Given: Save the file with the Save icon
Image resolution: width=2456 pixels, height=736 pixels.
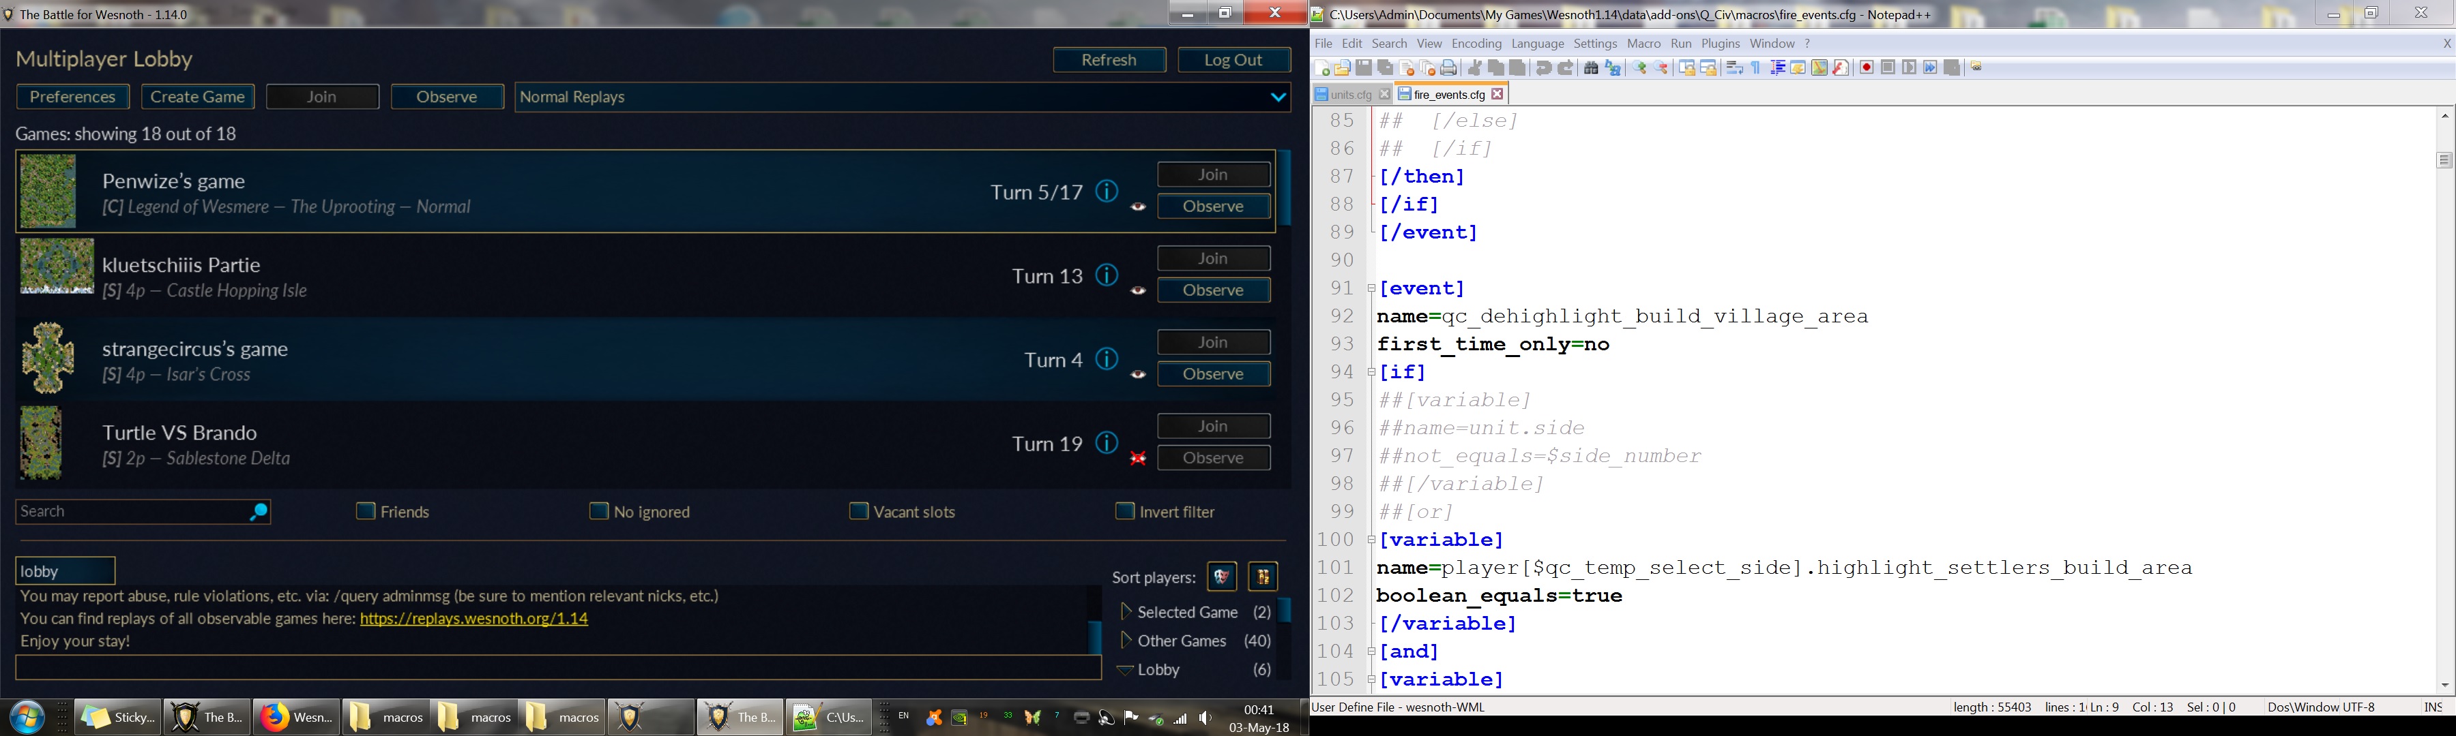Looking at the screenshot, I should (1364, 67).
